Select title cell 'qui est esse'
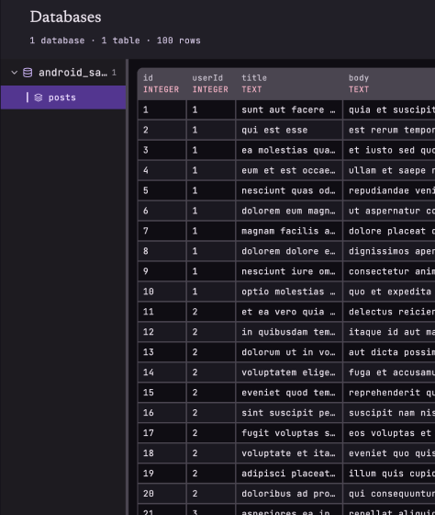Screen dimensions: 435x515 pyautogui.click(x=289, y=130)
